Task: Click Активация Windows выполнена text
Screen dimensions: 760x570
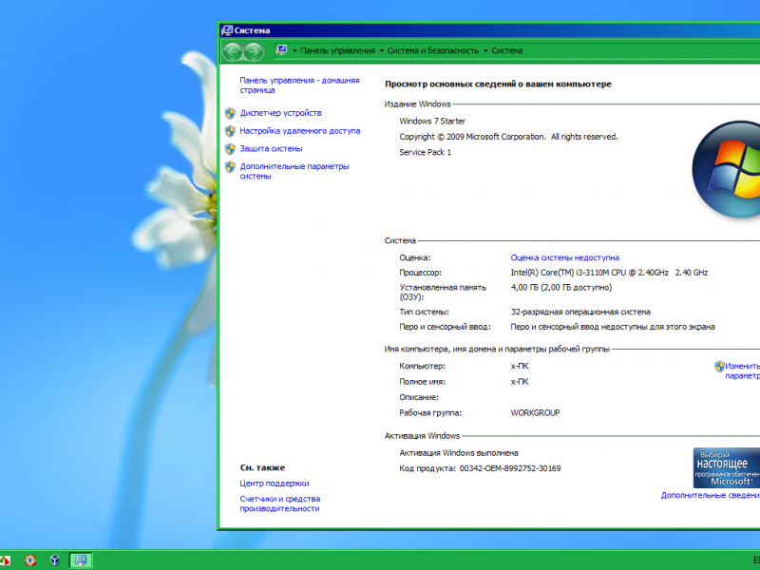Action: [459, 453]
